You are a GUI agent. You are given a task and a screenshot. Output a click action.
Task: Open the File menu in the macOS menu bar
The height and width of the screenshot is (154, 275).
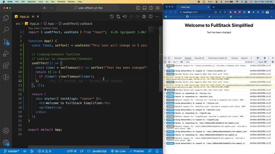click(x=17, y=2)
